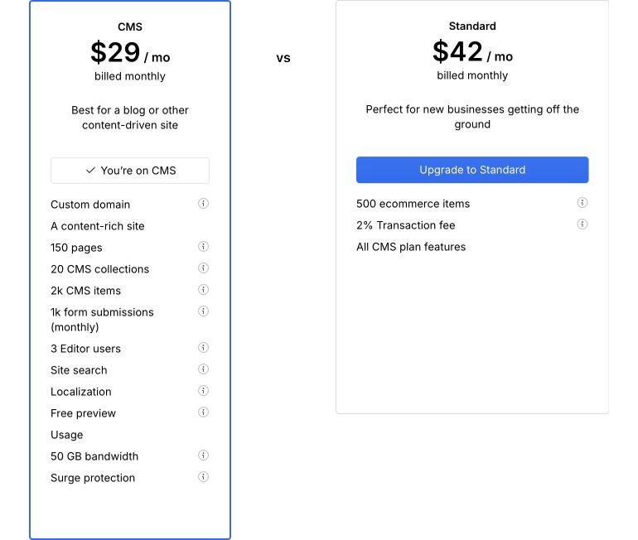Select the Standard plan card heading
The width and height of the screenshot is (638, 540).
tap(472, 26)
